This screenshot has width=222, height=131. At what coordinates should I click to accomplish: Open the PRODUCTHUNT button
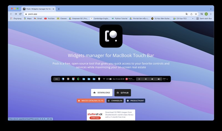tap(135, 101)
